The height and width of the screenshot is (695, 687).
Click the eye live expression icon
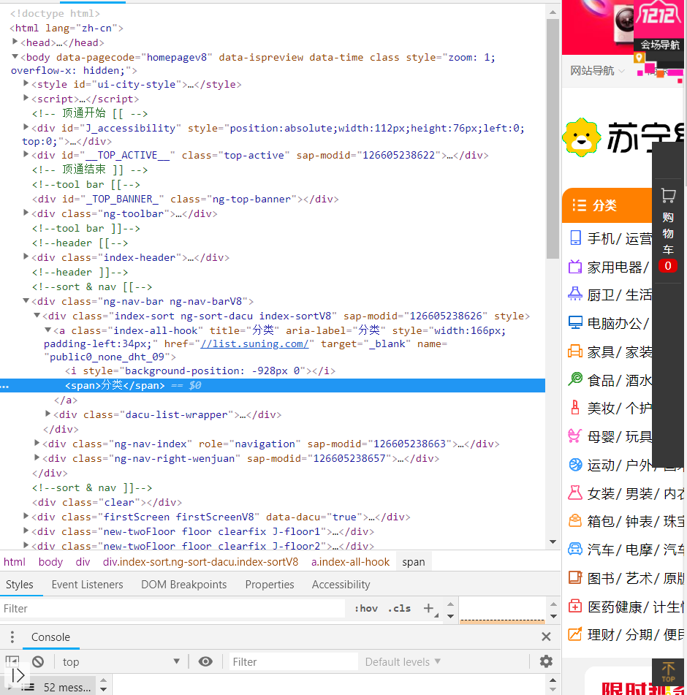(205, 662)
